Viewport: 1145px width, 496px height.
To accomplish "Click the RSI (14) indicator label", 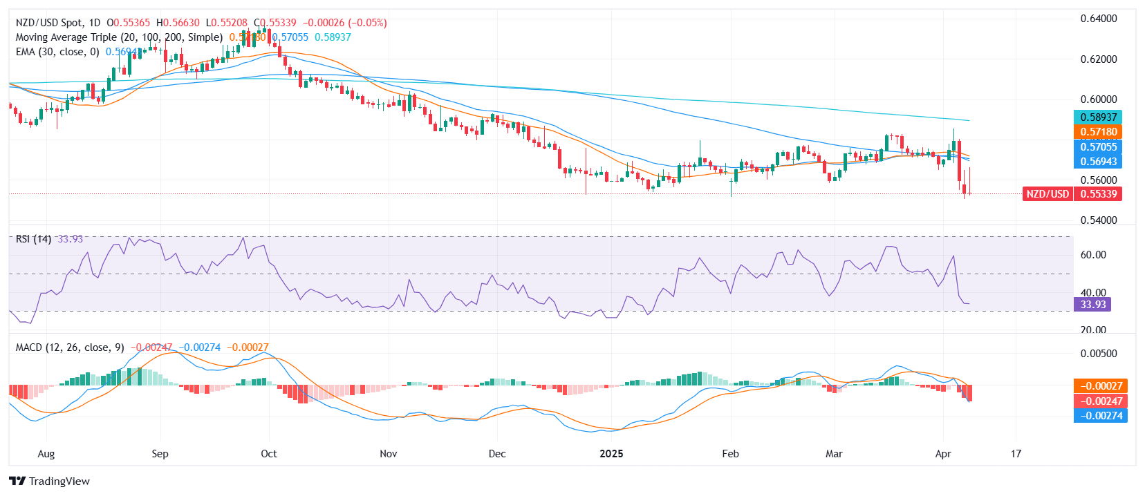I will click(33, 239).
